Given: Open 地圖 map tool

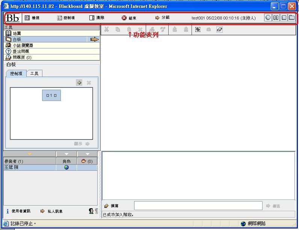Looking at the screenshot, I should pyautogui.click(x=17, y=33).
